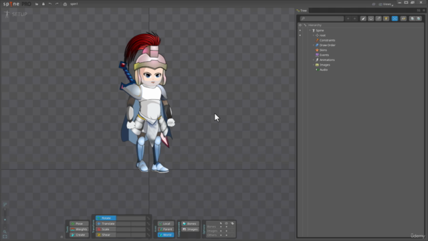Expand the Images node
Viewport: 428px width, 241px height.
click(314, 65)
